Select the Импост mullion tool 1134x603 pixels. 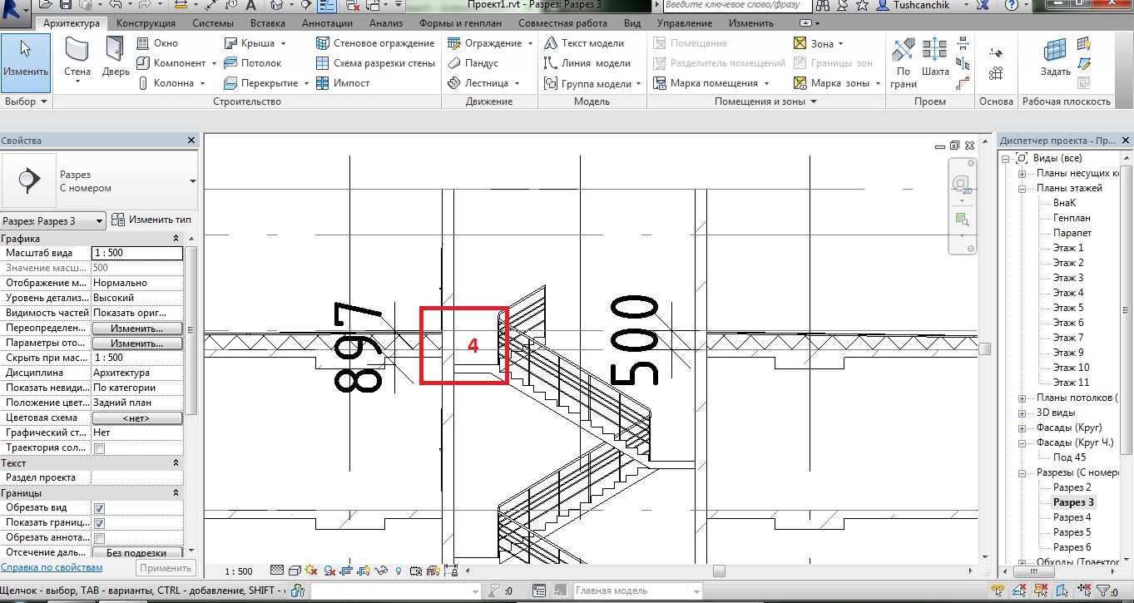(x=343, y=83)
